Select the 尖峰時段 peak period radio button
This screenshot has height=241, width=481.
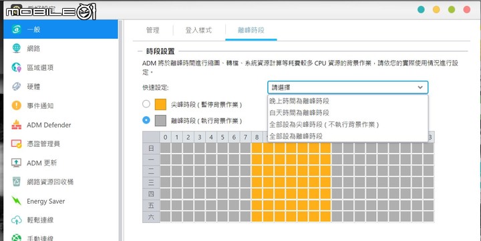click(x=146, y=104)
